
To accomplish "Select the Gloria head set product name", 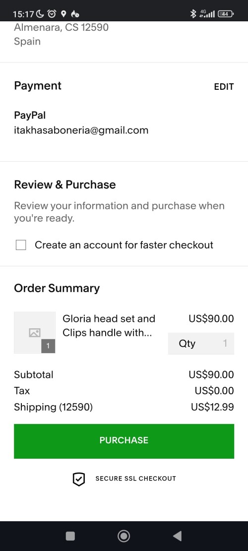I will (109, 326).
